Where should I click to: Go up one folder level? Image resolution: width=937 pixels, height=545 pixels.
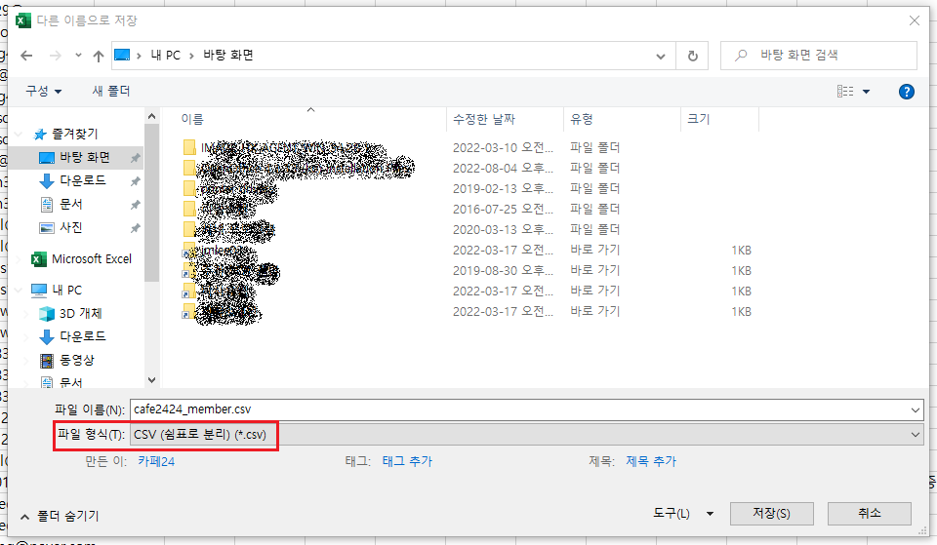coord(99,56)
